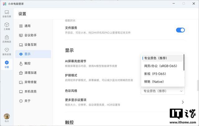
Task: Select 通用 in settings menu
Action: click(33, 26)
